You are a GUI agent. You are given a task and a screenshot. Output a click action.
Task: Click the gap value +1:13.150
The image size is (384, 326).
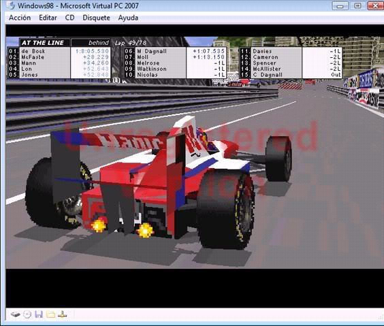pos(209,57)
